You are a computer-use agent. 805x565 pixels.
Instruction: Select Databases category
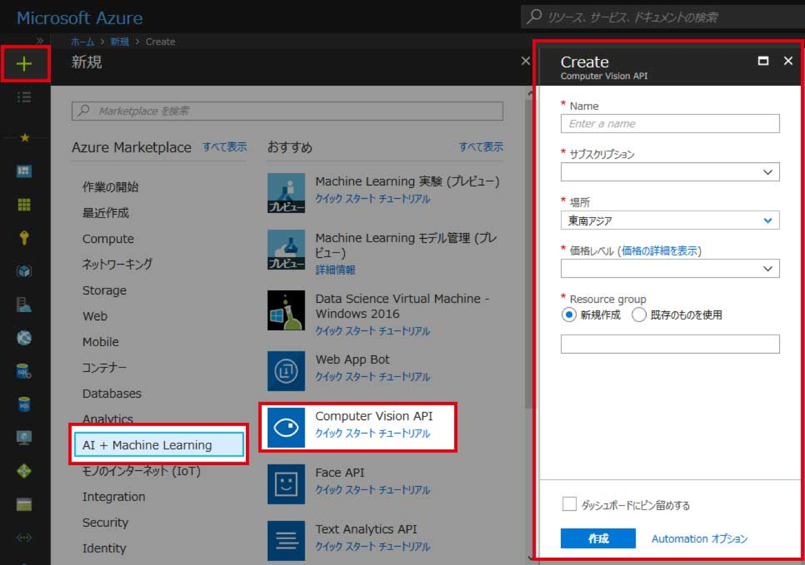111,394
